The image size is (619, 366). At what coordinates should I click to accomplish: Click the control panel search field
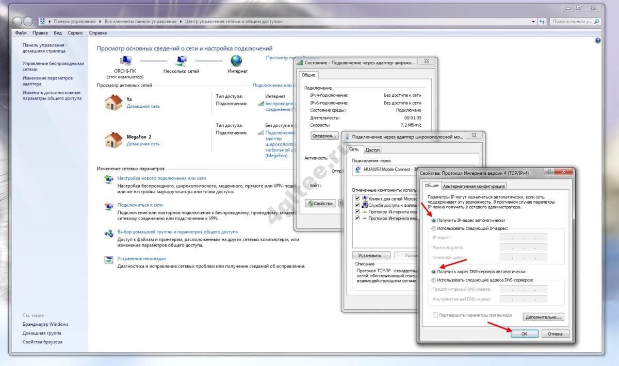(573, 22)
